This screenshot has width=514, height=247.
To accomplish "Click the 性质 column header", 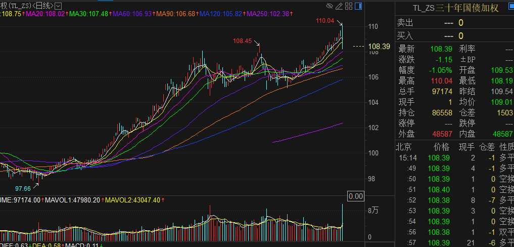I will point(506,147).
